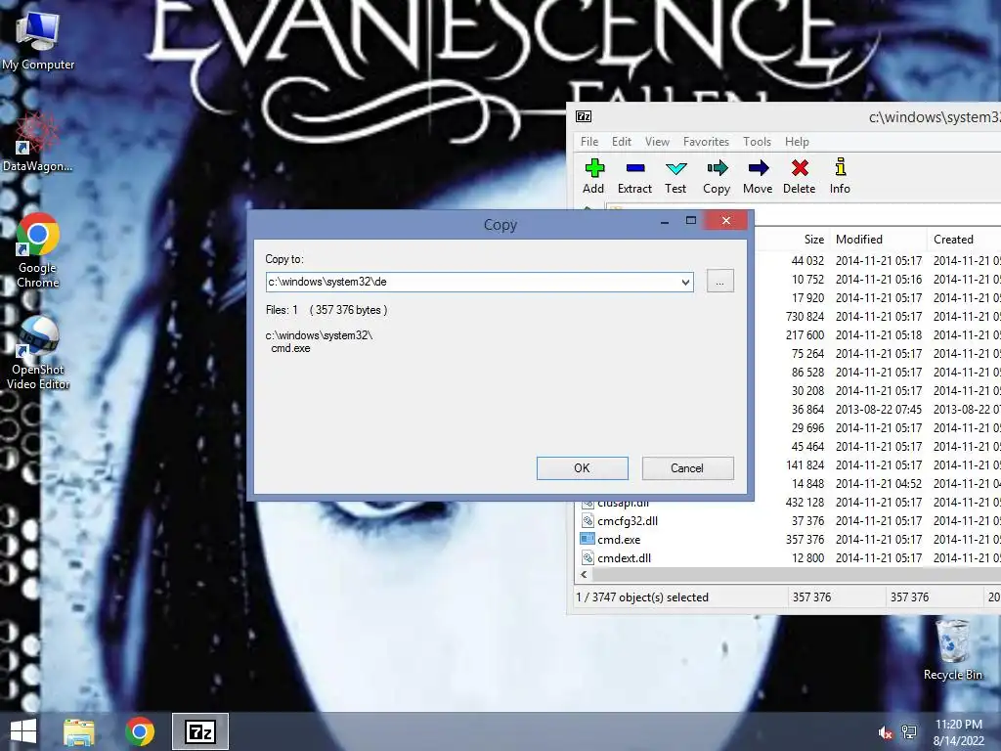Click the 2013-08-22 07:45 modified date
The image size is (1001, 751).
pos(879,410)
